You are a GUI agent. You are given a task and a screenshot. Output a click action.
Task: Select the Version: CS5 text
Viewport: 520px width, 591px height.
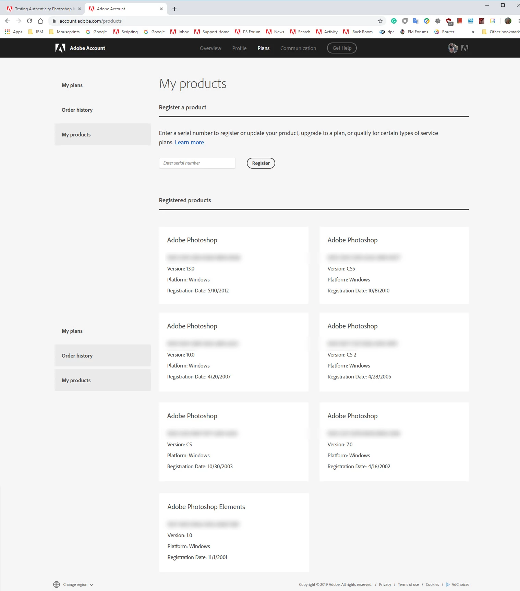pos(341,269)
